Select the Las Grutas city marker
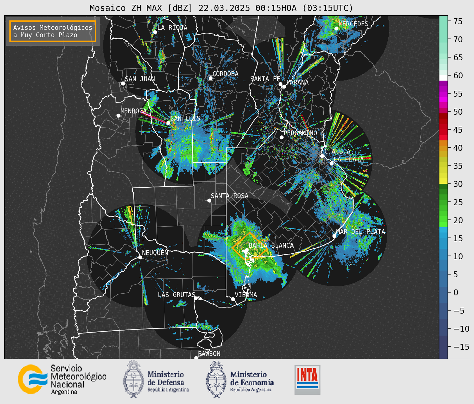This screenshot has width=474, height=404. pyautogui.click(x=196, y=298)
